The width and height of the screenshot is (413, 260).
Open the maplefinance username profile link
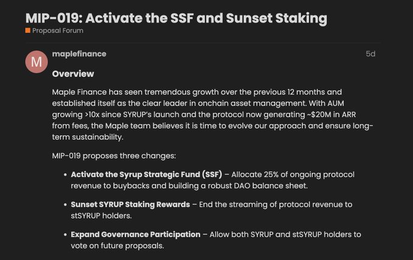(x=79, y=54)
